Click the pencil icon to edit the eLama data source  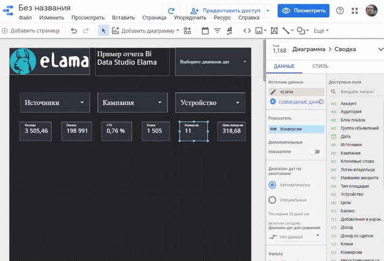273,92
